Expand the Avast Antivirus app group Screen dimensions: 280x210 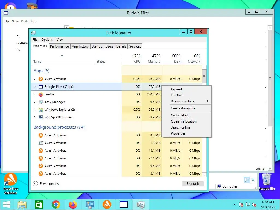point(35,79)
